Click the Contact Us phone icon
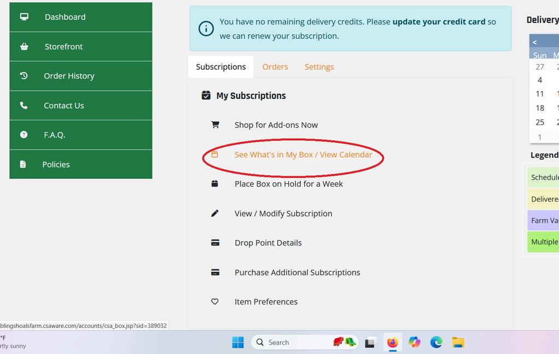Viewport: 559px width, 354px height. tap(23, 105)
